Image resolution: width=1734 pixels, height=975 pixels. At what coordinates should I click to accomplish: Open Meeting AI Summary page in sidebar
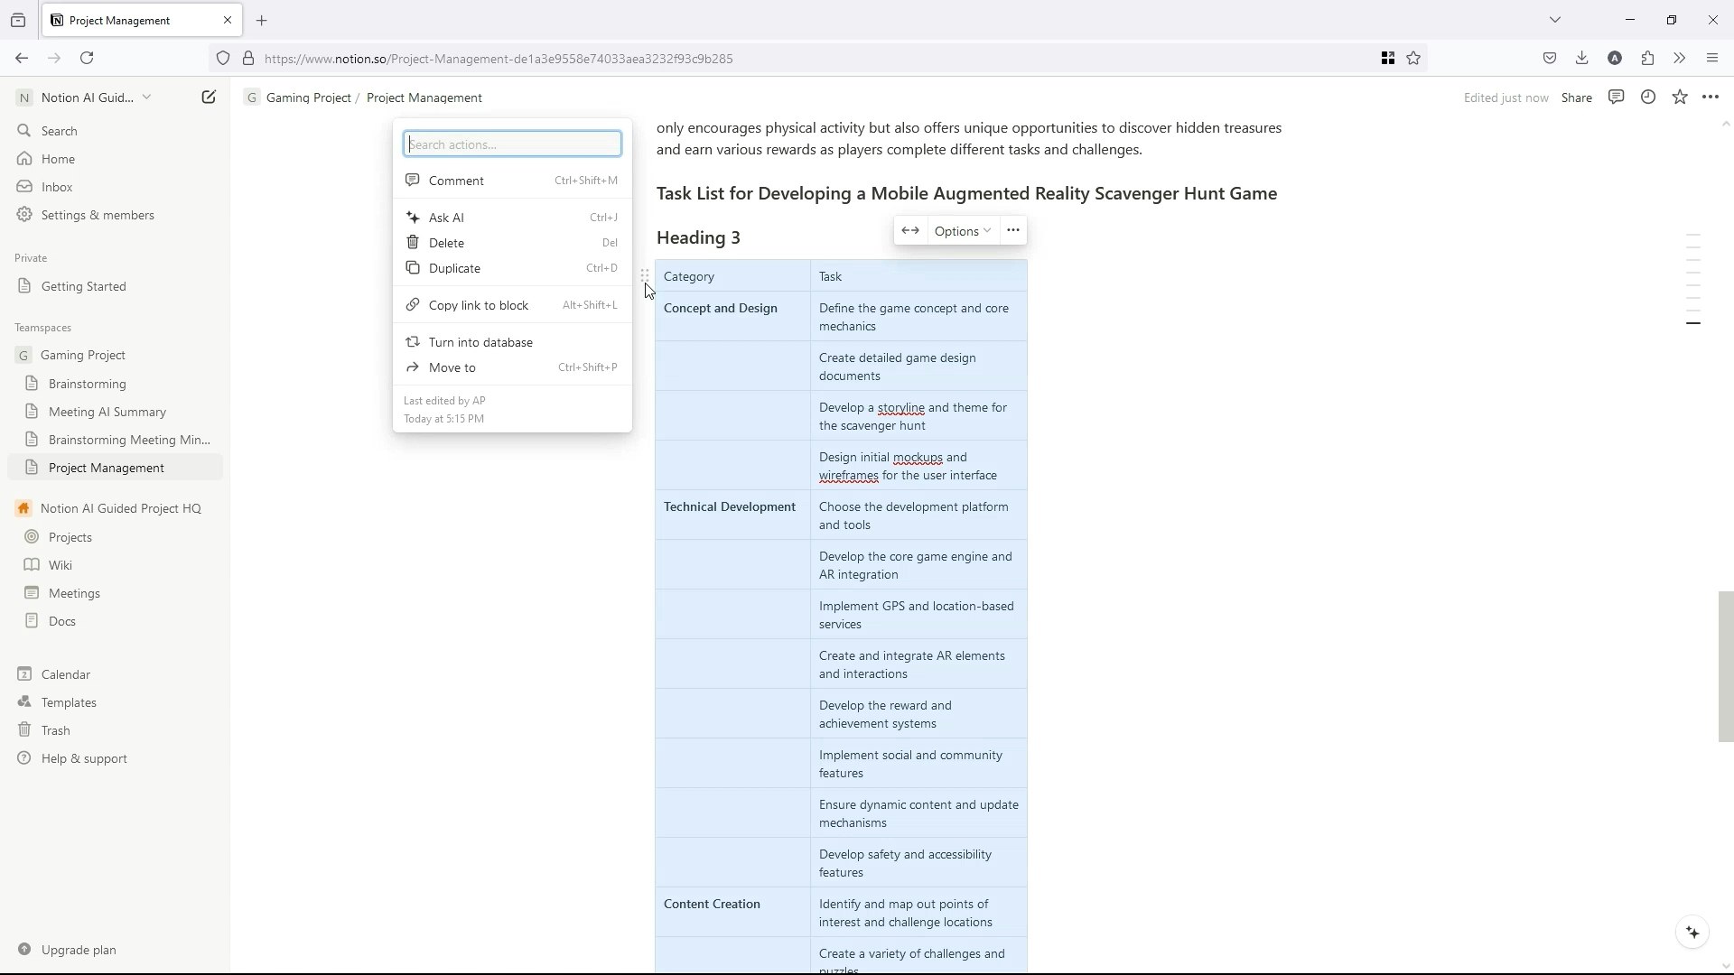click(107, 412)
